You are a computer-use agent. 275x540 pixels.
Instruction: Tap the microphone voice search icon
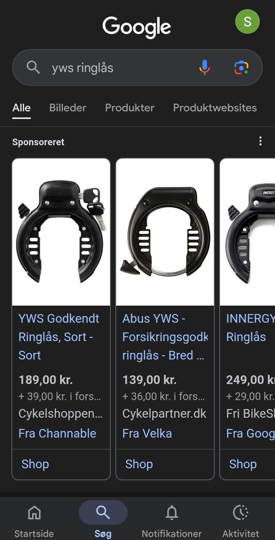tap(205, 67)
